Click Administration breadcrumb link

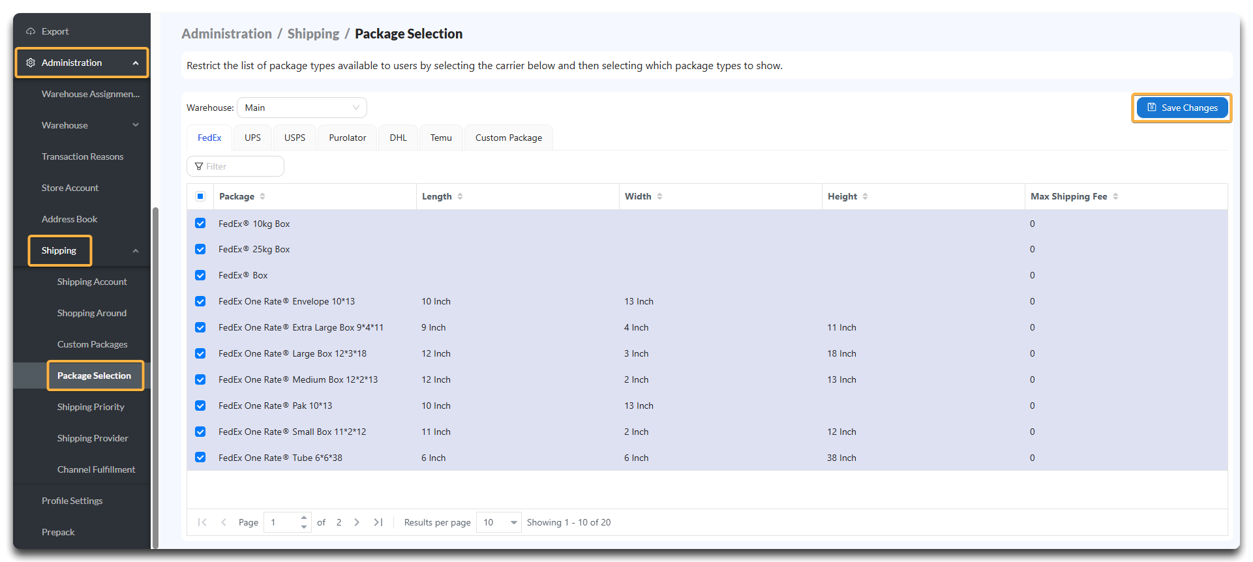pyautogui.click(x=226, y=34)
